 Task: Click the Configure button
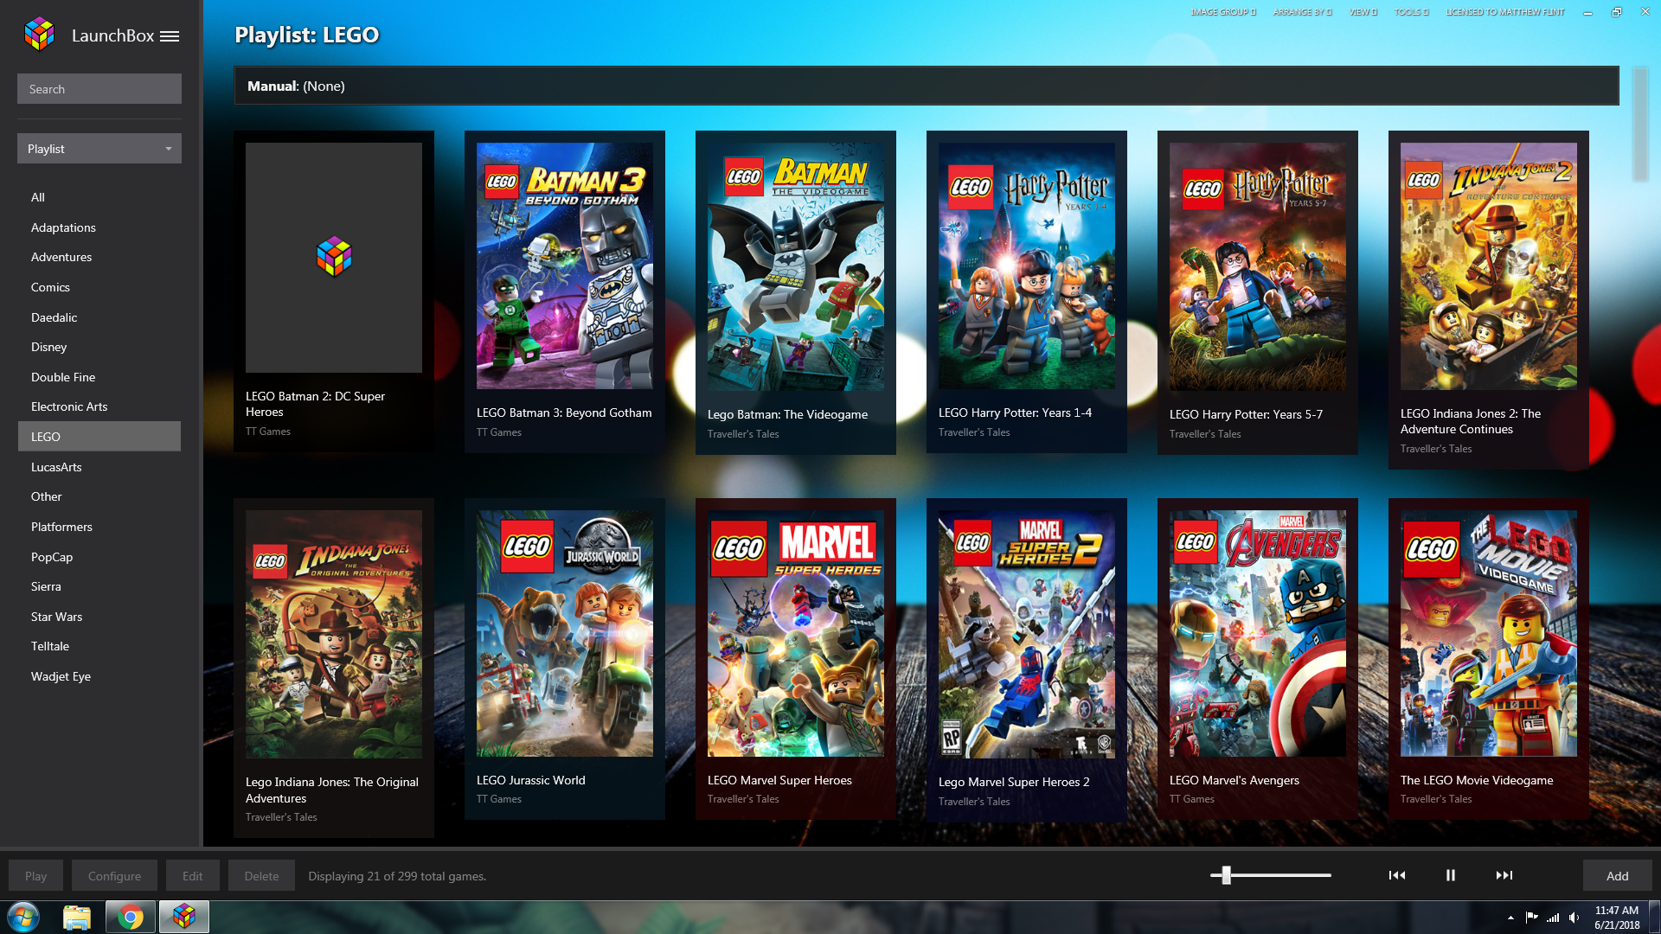coord(114,876)
